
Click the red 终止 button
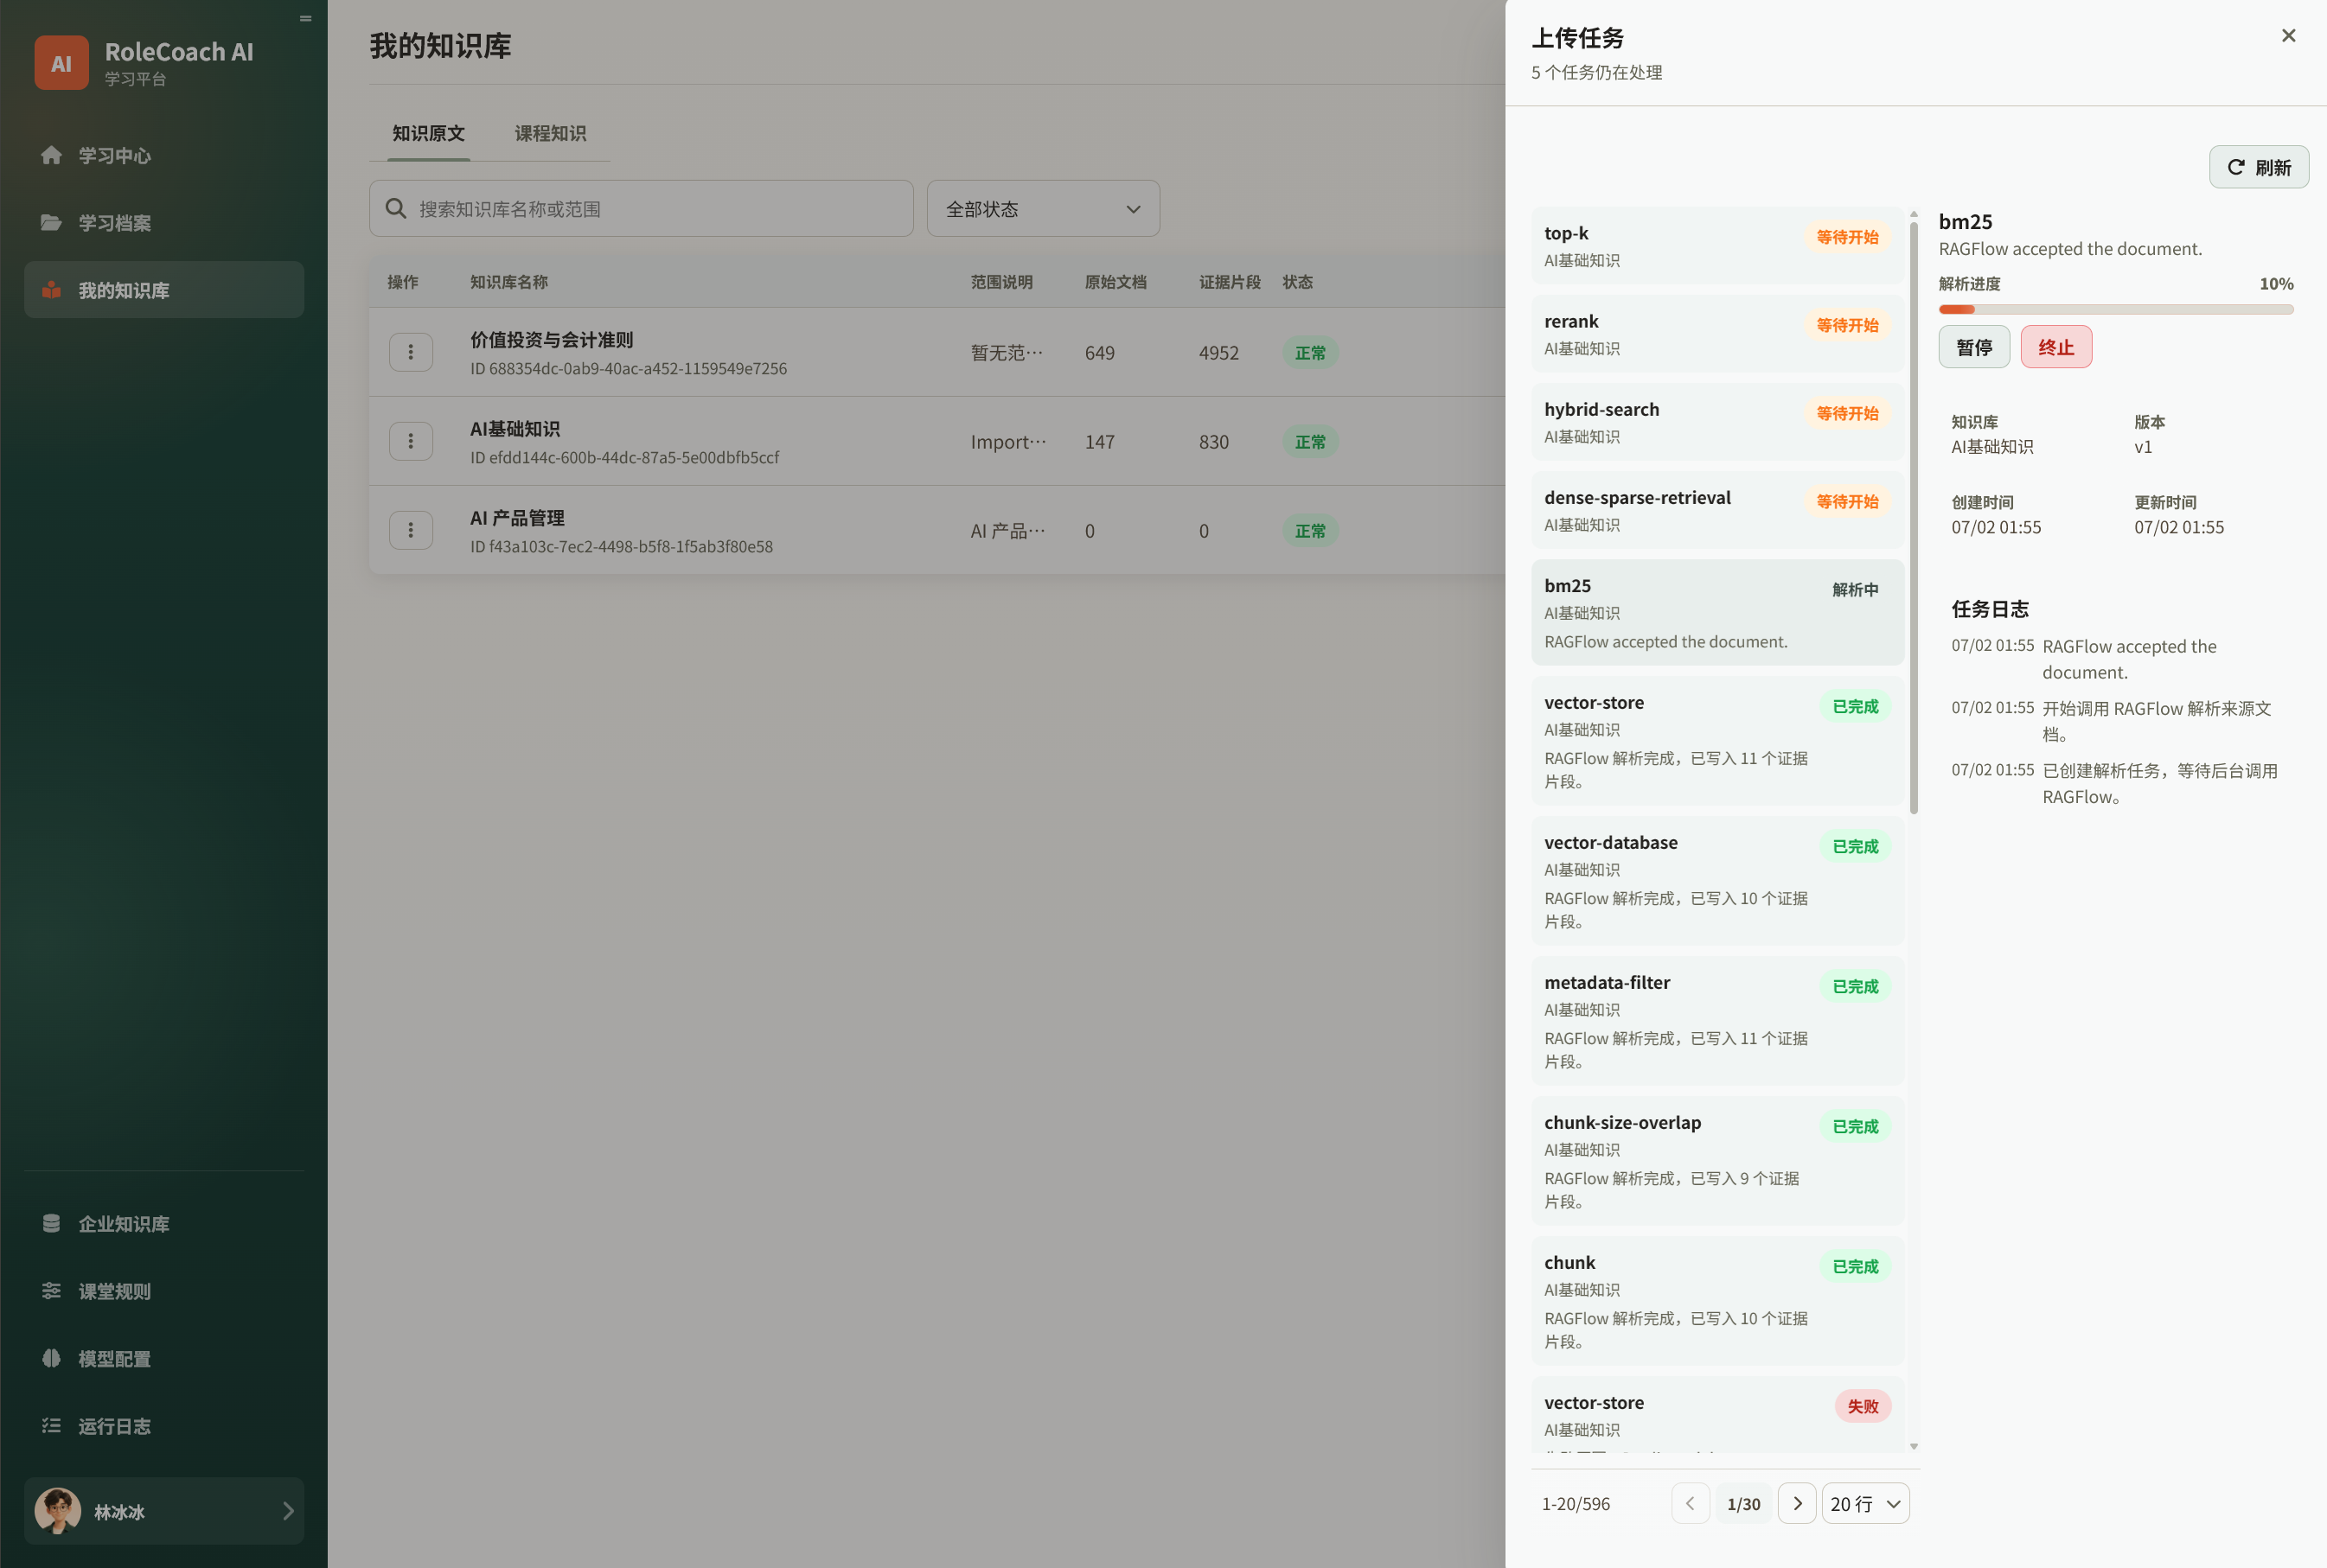coord(2055,347)
